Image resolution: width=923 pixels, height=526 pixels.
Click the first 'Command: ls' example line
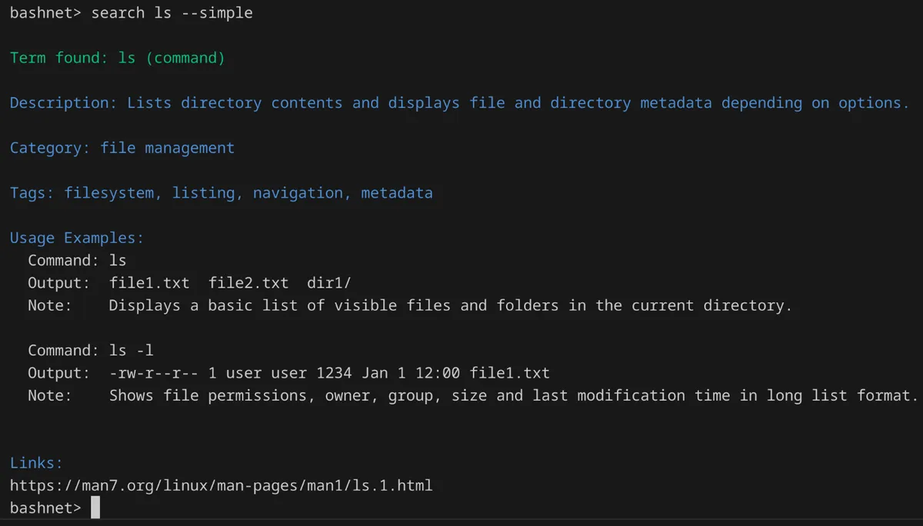[x=77, y=260]
